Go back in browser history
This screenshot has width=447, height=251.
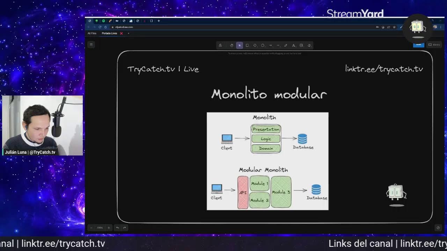pyautogui.click(x=89, y=27)
